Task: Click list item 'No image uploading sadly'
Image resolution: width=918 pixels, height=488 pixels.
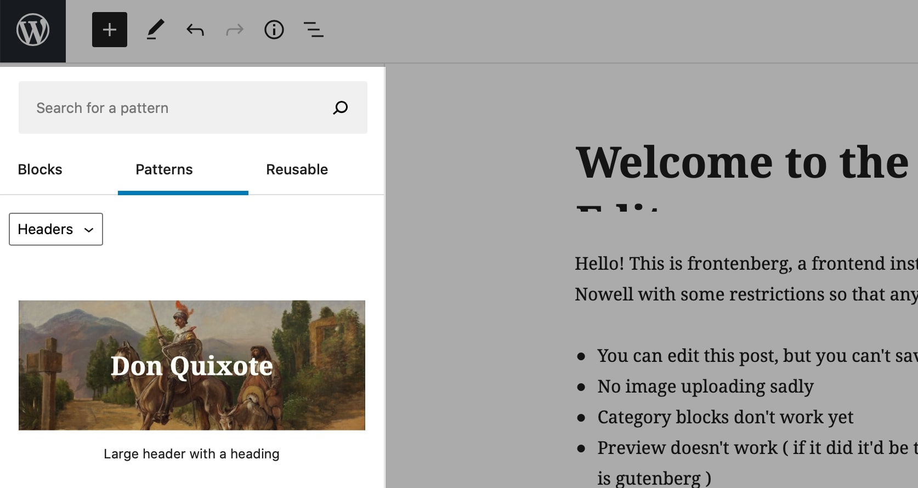Action: [706, 386]
